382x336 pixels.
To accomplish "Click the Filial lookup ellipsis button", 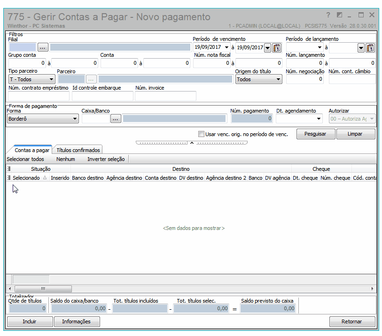I will point(43,47).
